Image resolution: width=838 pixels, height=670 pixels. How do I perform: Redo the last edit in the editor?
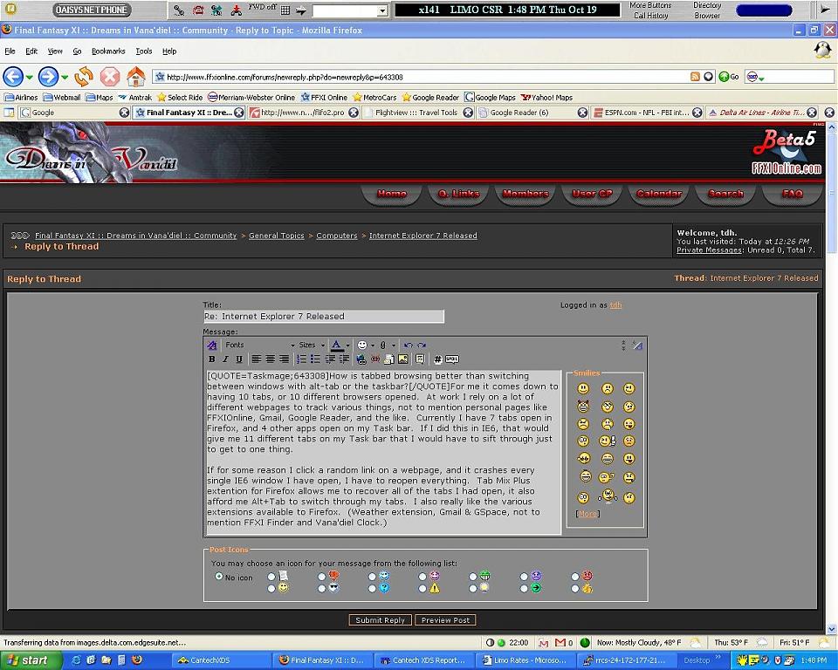click(x=422, y=345)
